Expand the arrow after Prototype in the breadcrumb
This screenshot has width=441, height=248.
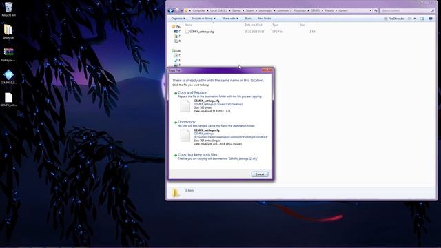[308, 11]
